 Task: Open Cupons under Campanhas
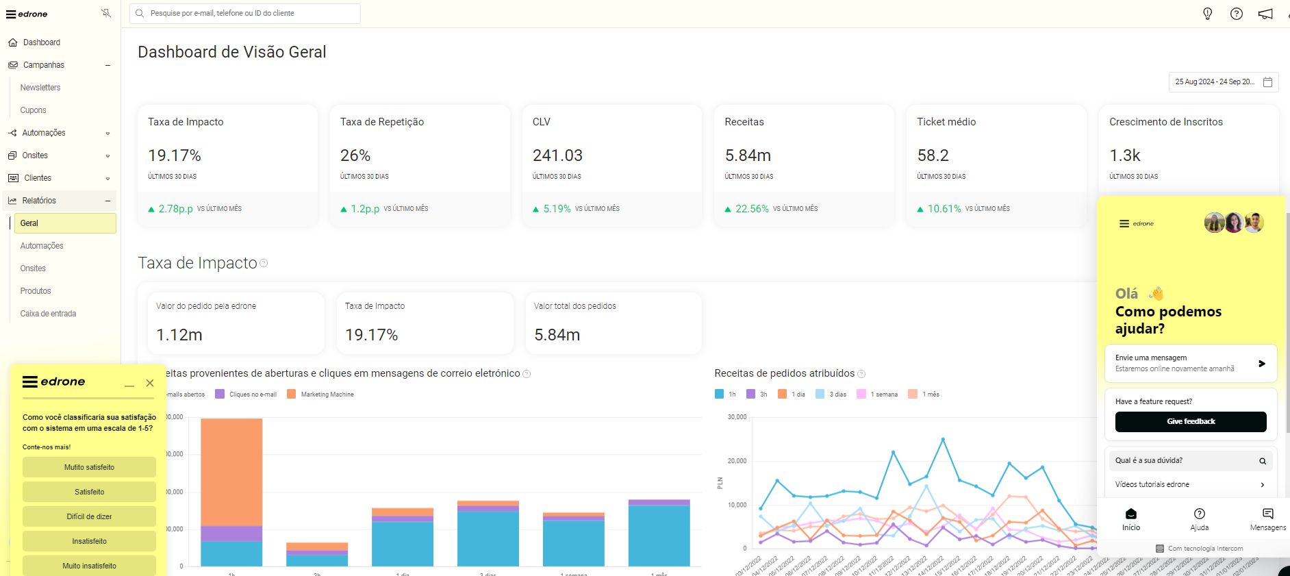(x=34, y=110)
